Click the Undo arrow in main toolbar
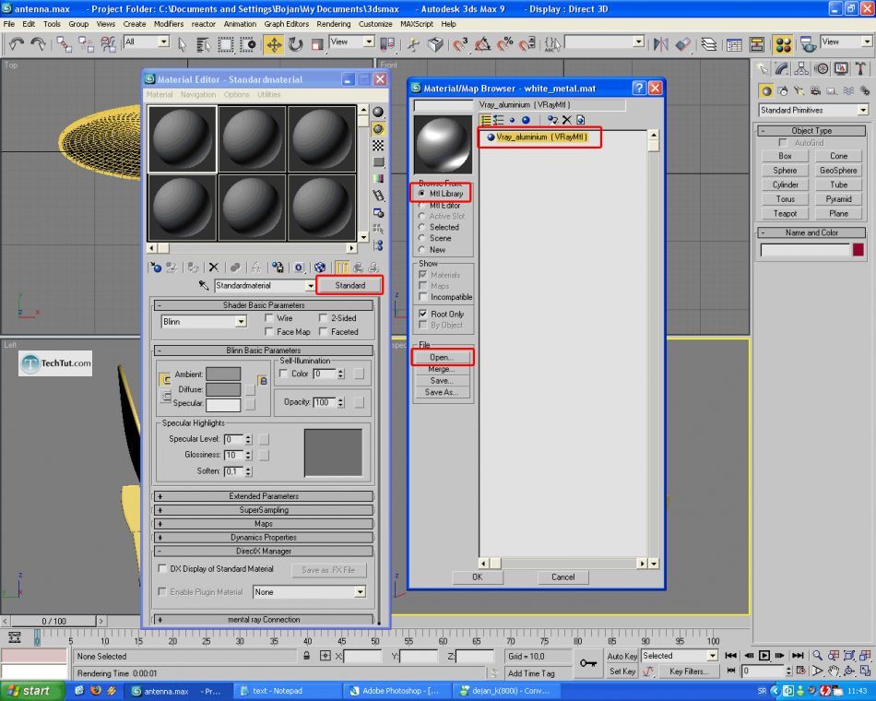Screen dimensions: 876x701 [17, 44]
